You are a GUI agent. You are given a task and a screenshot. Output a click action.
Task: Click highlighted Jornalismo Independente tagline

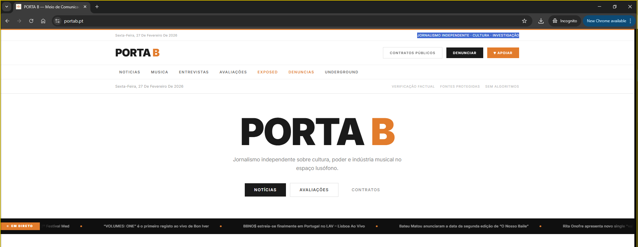(x=468, y=35)
